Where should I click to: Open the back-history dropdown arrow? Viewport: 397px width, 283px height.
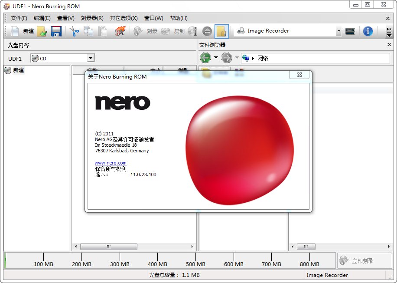tap(216, 58)
